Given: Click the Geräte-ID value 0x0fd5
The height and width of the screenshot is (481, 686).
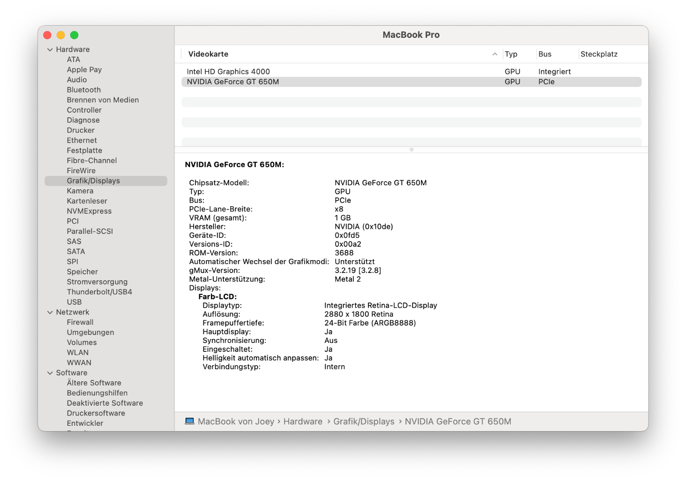Looking at the screenshot, I should 347,236.
